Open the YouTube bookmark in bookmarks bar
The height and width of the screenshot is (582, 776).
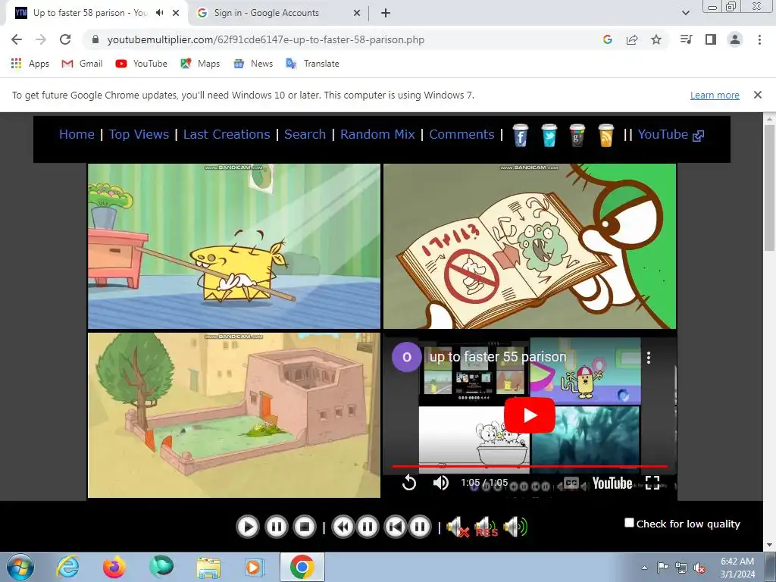(142, 64)
